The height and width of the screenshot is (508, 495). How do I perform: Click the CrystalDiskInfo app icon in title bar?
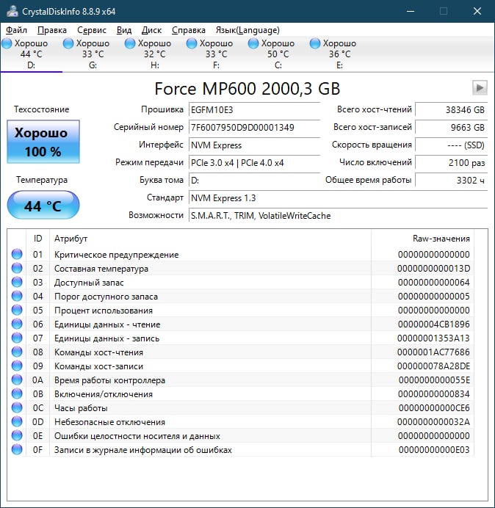(12, 11)
